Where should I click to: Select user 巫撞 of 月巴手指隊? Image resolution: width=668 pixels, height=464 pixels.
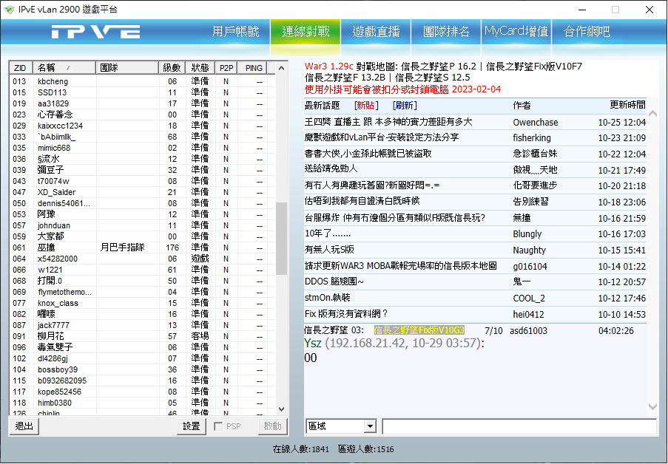46,248
